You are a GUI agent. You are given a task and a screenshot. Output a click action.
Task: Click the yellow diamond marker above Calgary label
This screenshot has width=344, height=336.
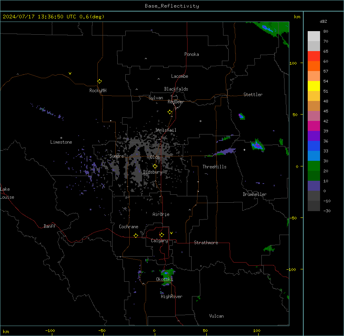tap(162, 235)
